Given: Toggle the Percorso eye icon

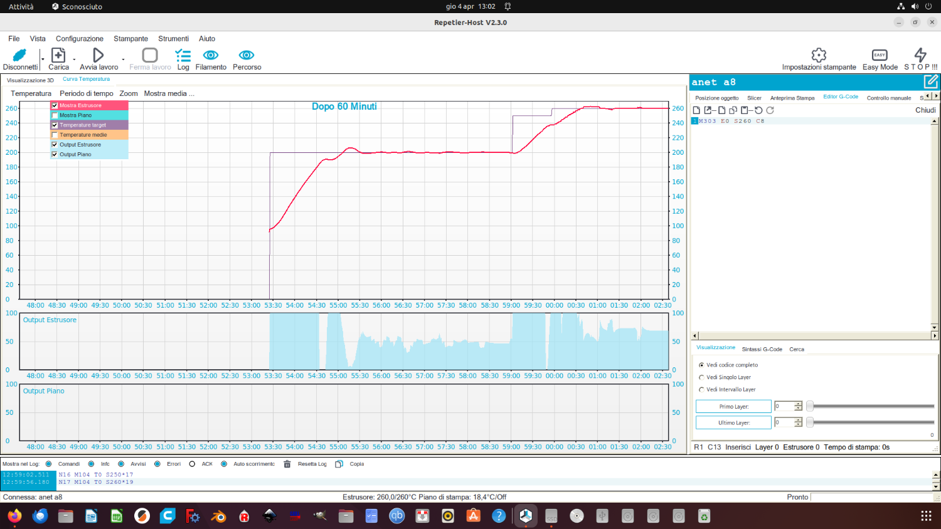Looking at the screenshot, I should 247,56.
